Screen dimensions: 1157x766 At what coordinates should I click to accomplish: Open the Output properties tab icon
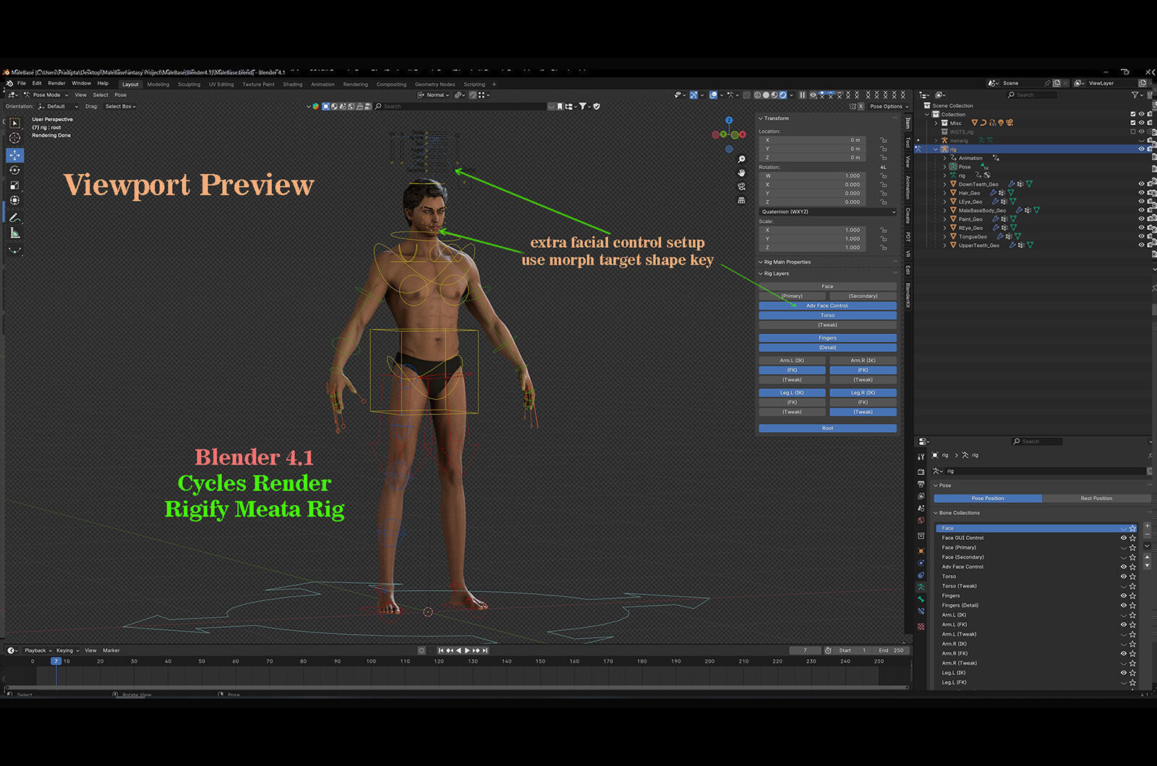click(921, 483)
